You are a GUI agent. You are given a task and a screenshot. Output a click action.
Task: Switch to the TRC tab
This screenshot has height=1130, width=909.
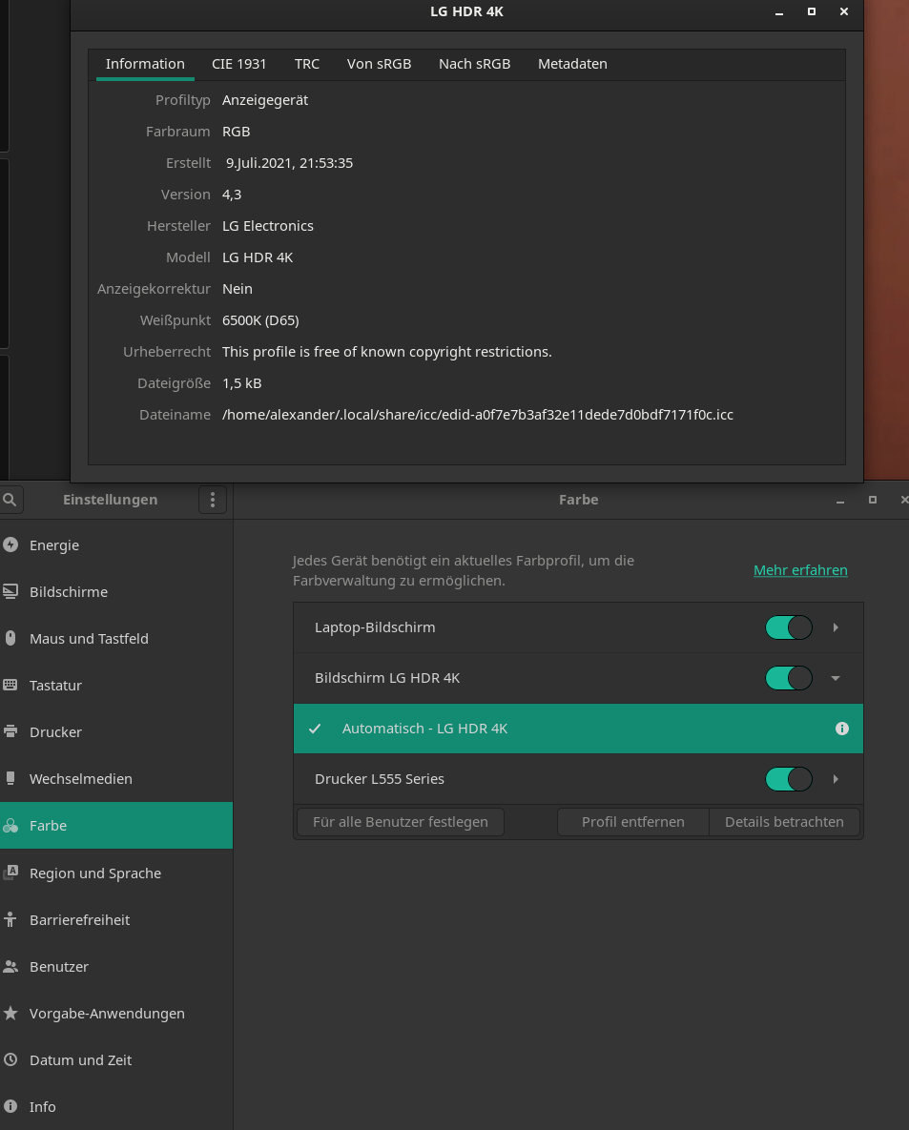pos(307,64)
